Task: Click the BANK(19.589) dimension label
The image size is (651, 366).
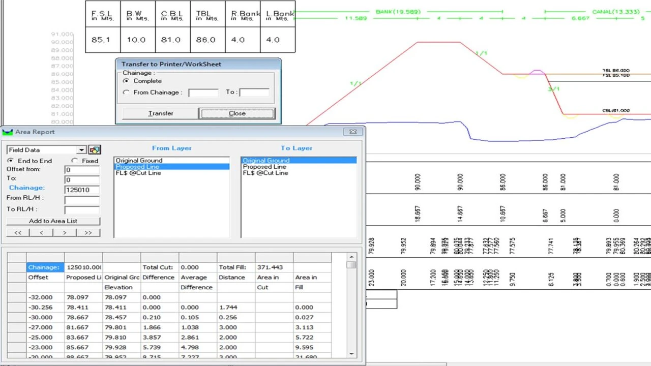Action: coord(398,11)
